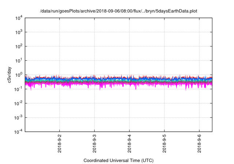Select the 2018-9-2 date tick label
Viewport: 234px width, 164px height.
[x=60, y=145]
